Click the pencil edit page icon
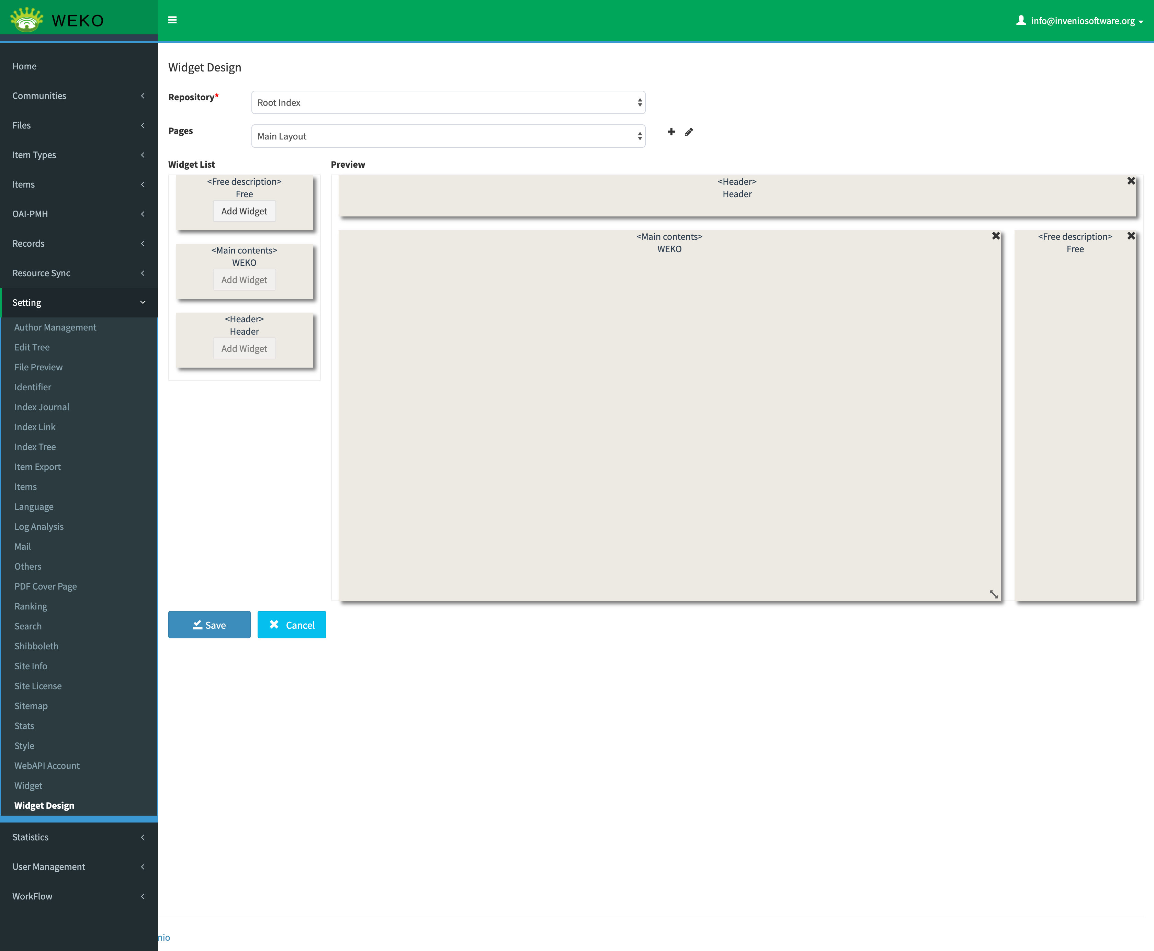This screenshot has width=1154, height=951. [x=689, y=132]
